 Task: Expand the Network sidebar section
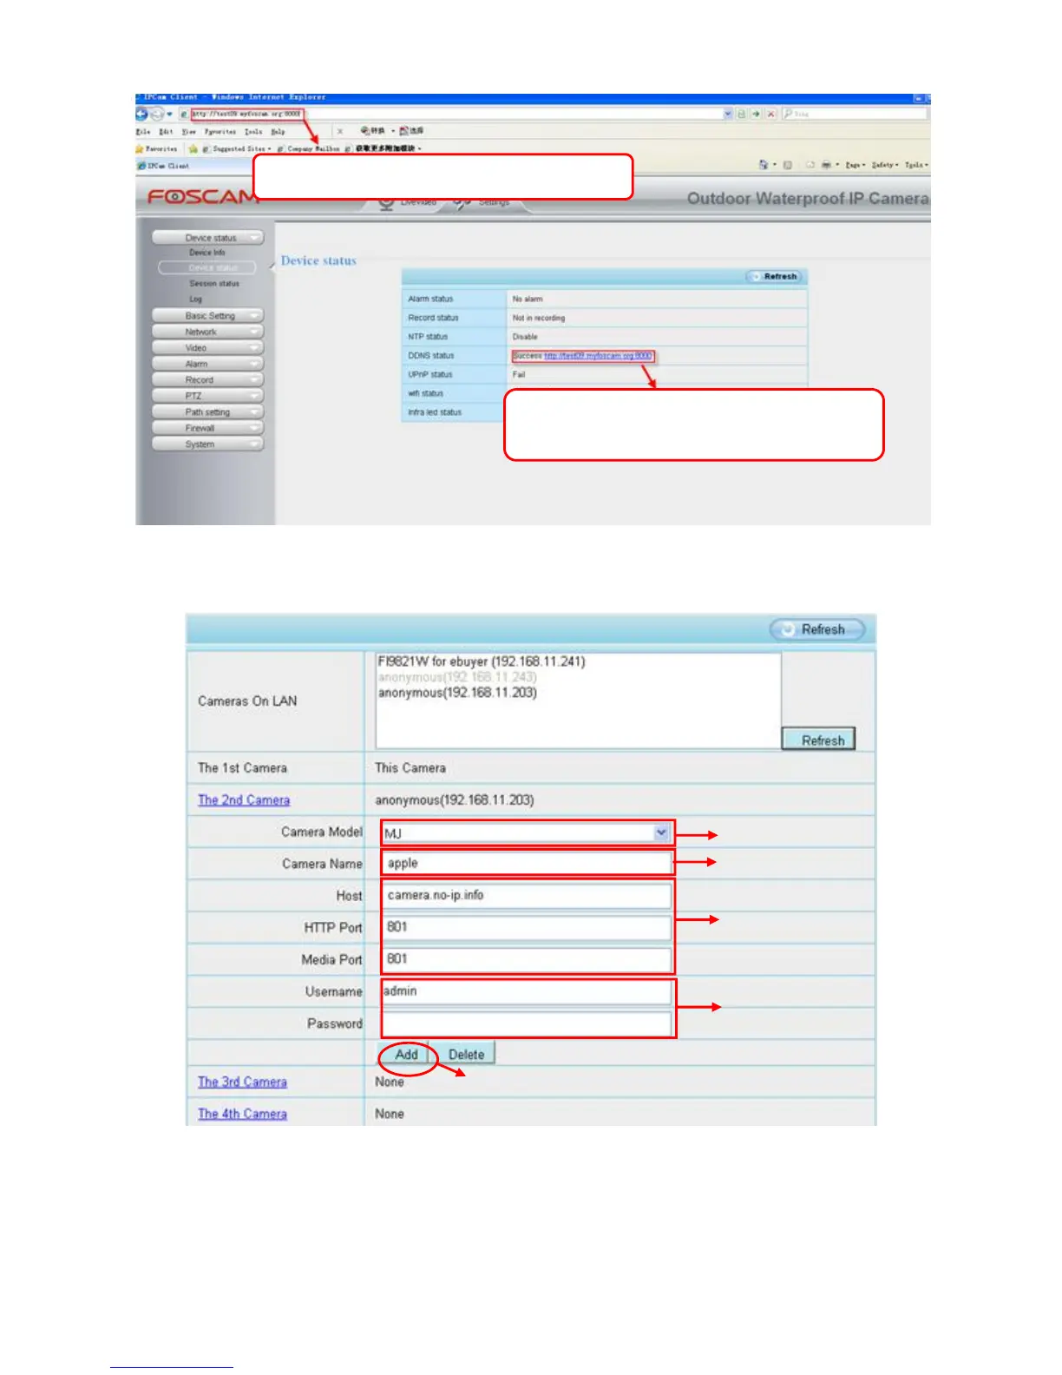[x=208, y=332]
